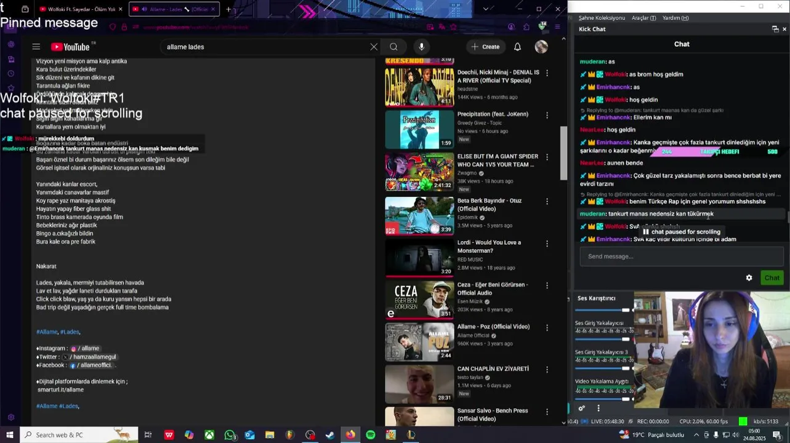Open options for the Doechii DENIAL IS A RIVER video
The image size is (790, 443).
(547, 73)
